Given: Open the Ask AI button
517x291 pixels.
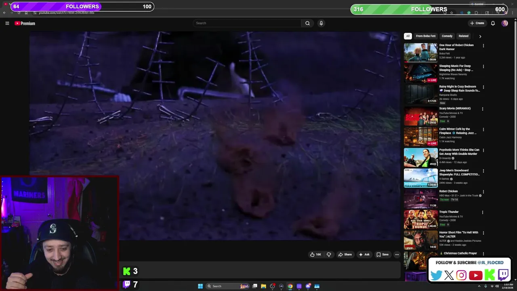Looking at the screenshot, I should [364, 255].
